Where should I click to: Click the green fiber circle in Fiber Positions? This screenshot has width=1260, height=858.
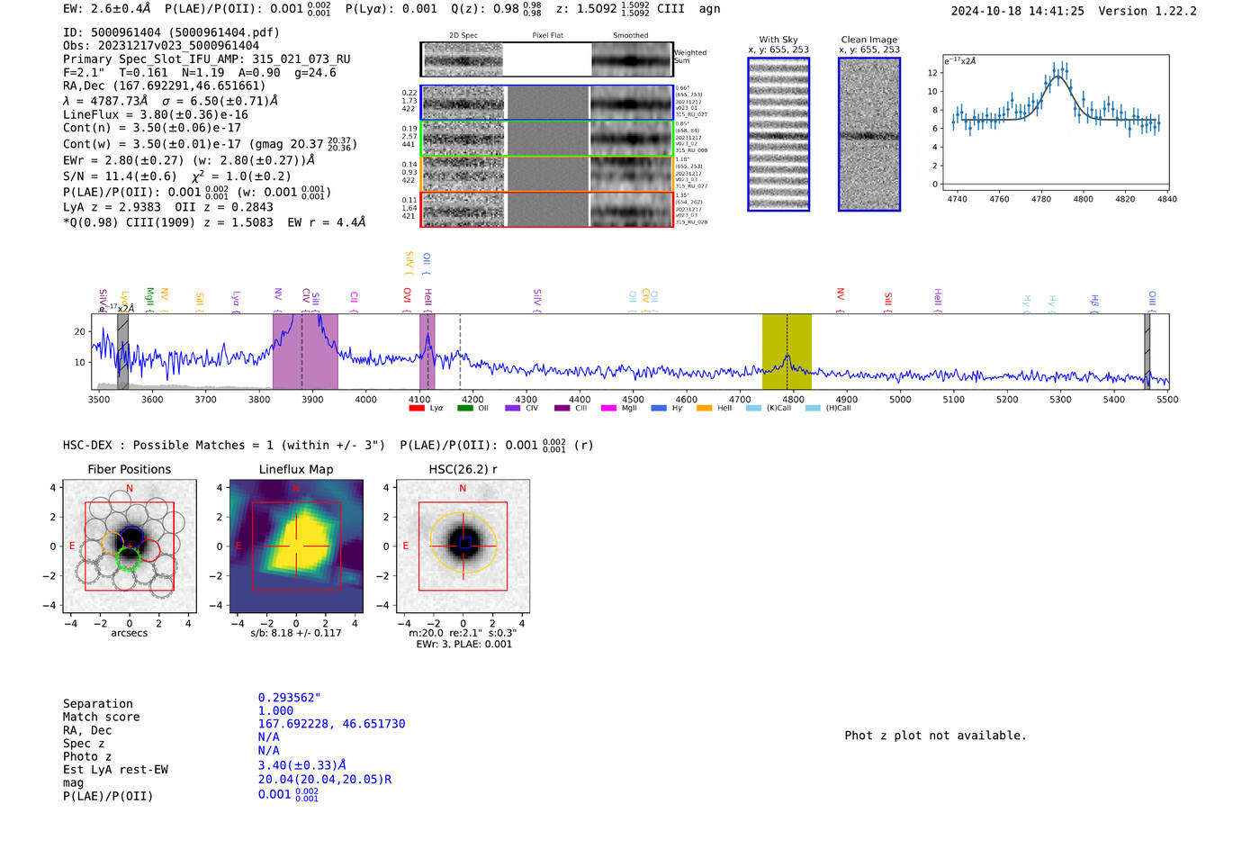129,559
